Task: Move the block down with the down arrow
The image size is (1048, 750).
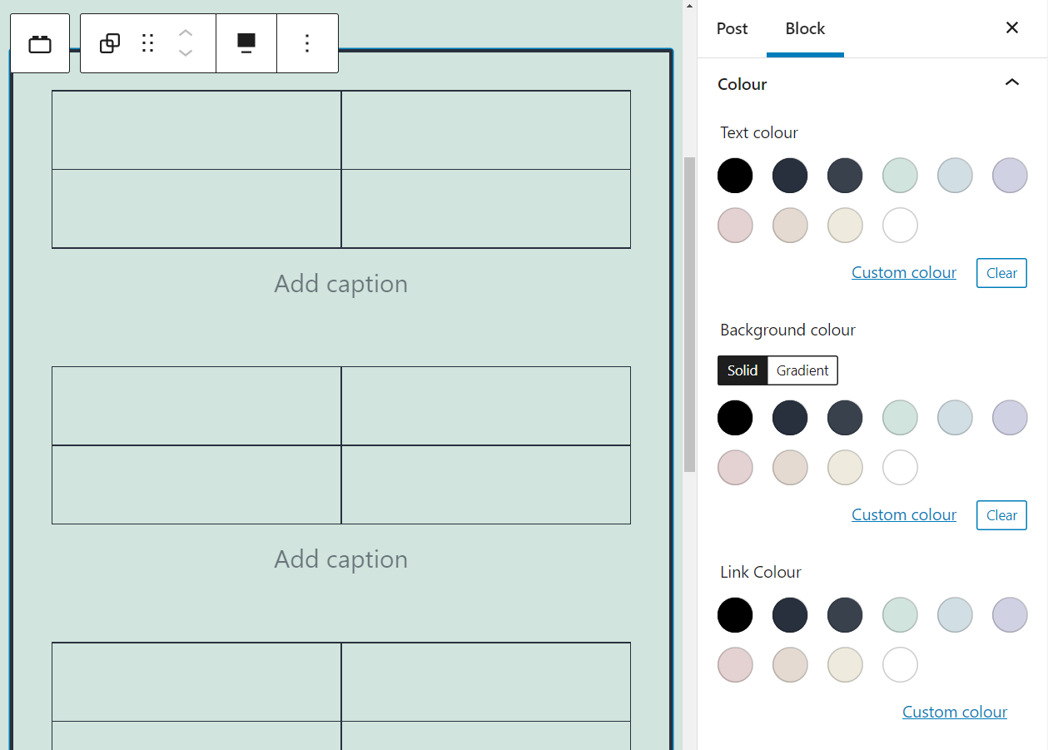Action: [185, 52]
